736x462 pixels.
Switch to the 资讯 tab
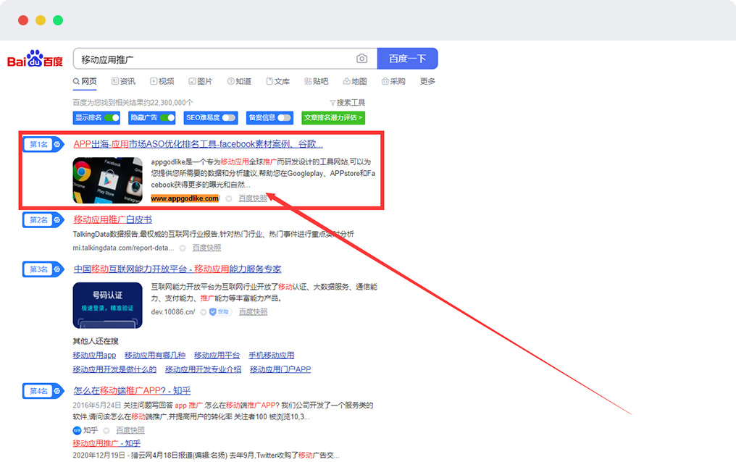click(x=123, y=82)
